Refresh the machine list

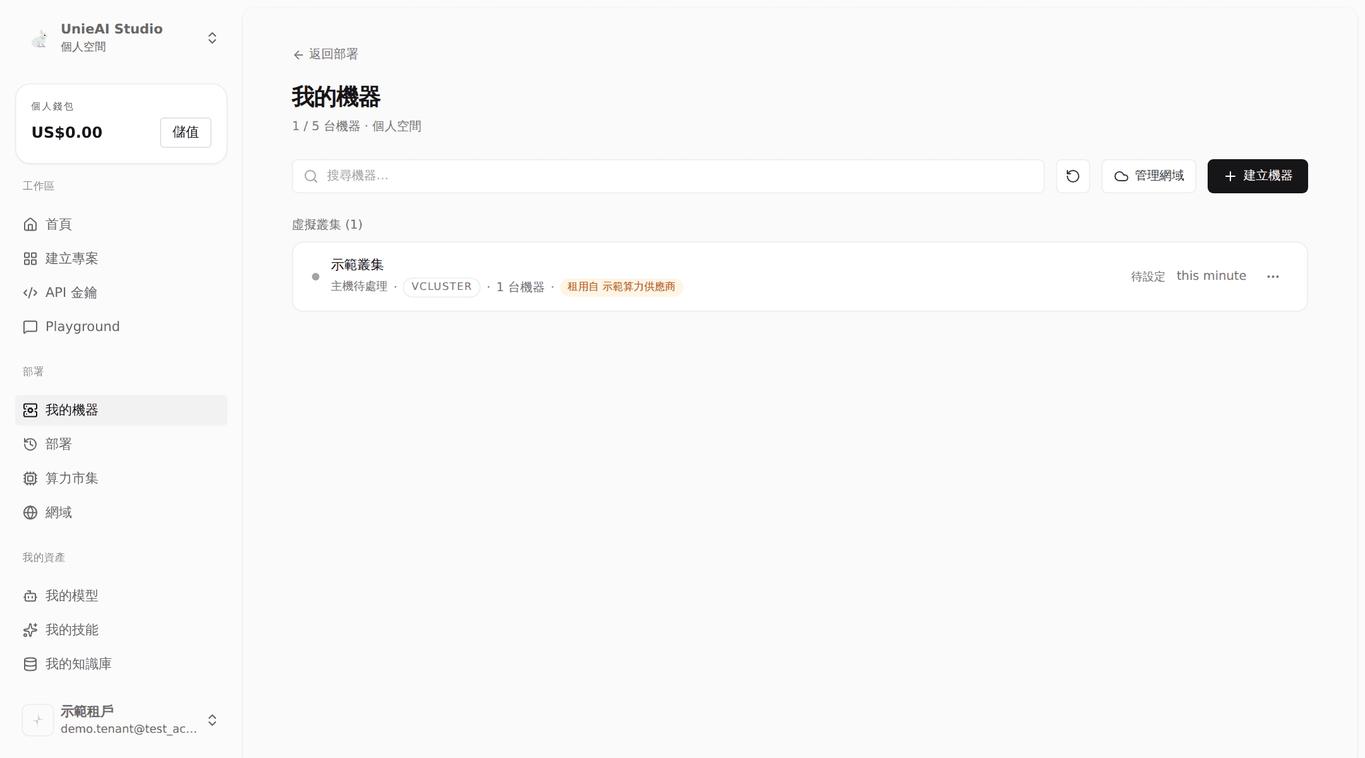(1073, 176)
